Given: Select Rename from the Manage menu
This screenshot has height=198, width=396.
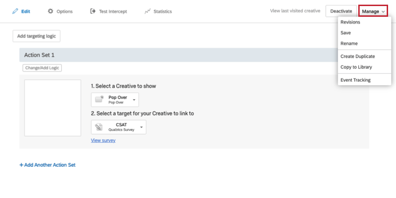Looking at the screenshot, I should 349,43.
